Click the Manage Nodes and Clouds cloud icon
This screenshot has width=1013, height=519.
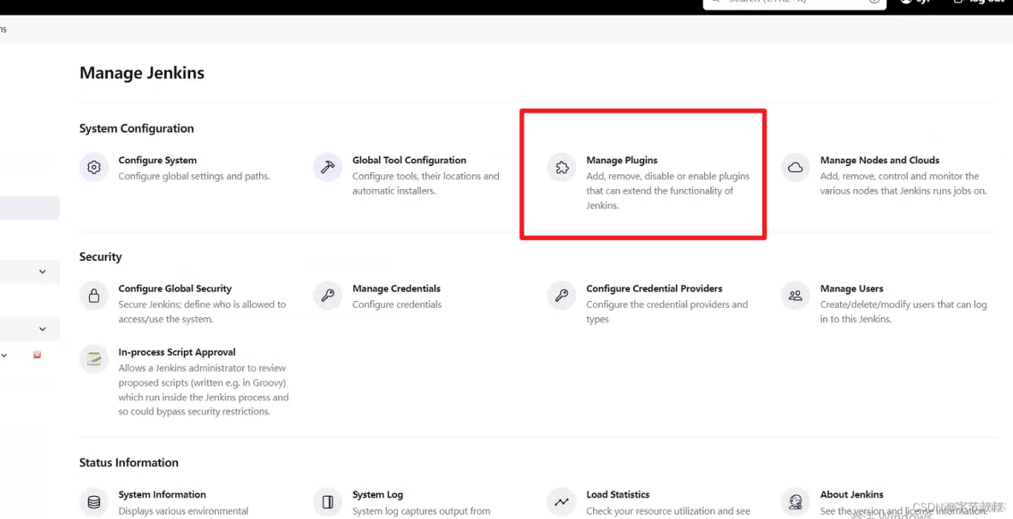(796, 168)
